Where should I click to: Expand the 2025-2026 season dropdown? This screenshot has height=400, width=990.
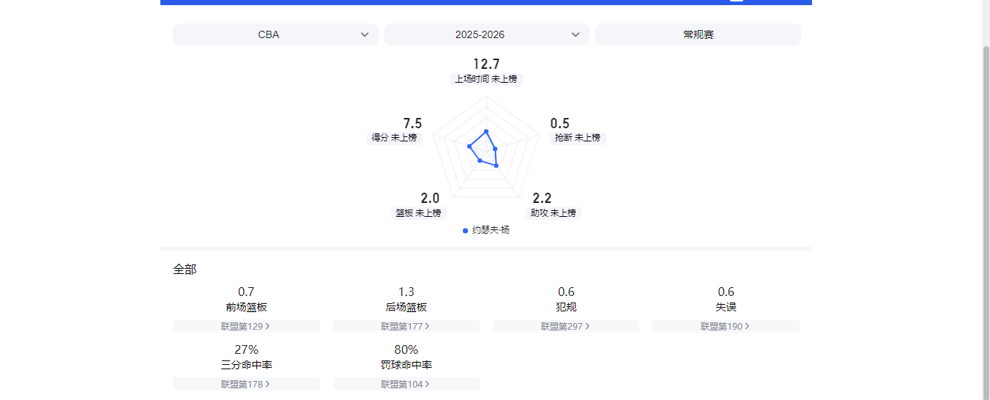(x=486, y=34)
